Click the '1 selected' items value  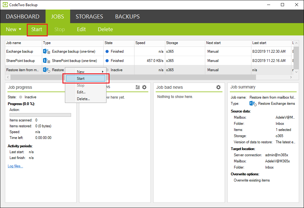tap(283, 130)
